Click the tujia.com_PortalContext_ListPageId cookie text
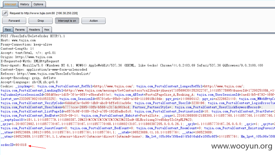The width and height of the screenshot is (275, 155). point(66,111)
